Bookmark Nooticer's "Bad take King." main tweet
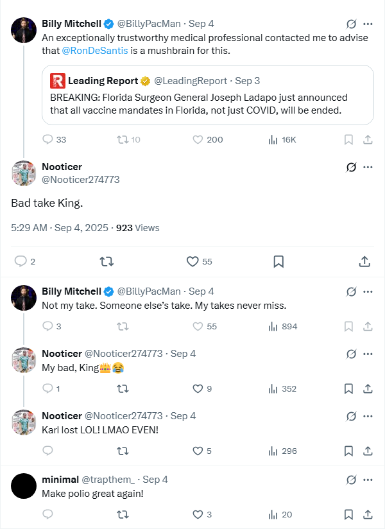Screen dimensions: 385x529 [278, 261]
